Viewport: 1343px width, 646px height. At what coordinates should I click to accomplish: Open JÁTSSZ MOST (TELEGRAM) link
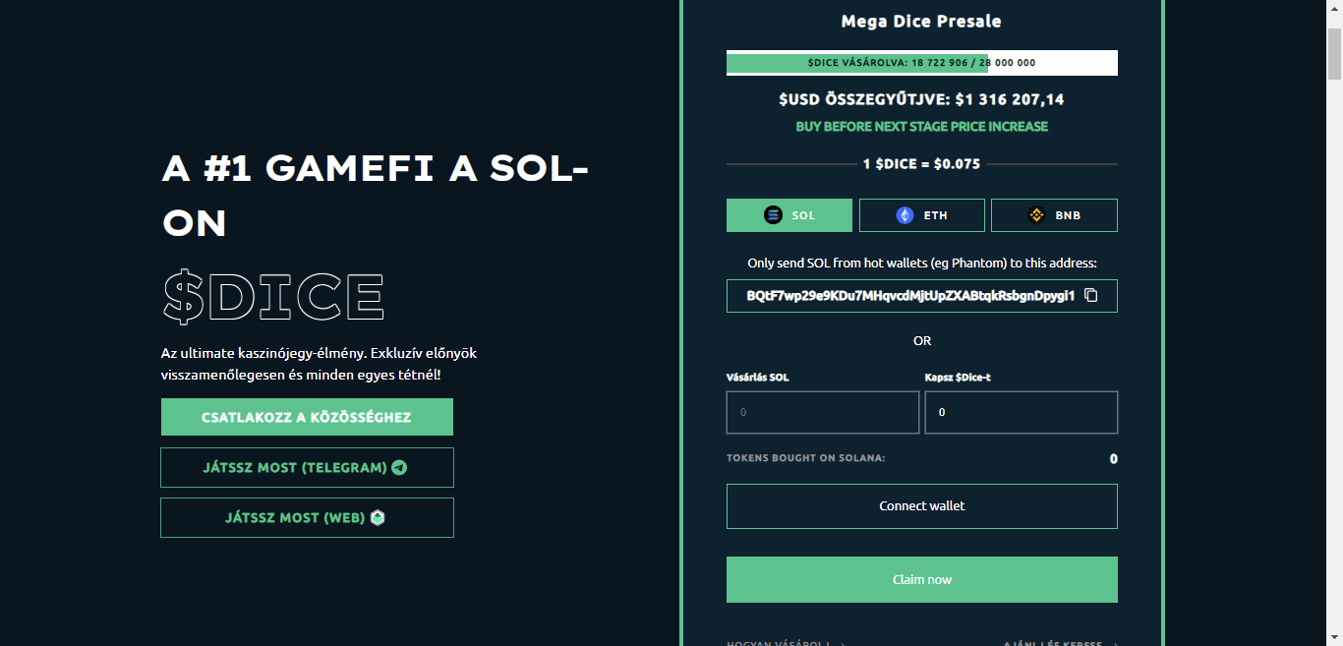point(307,467)
